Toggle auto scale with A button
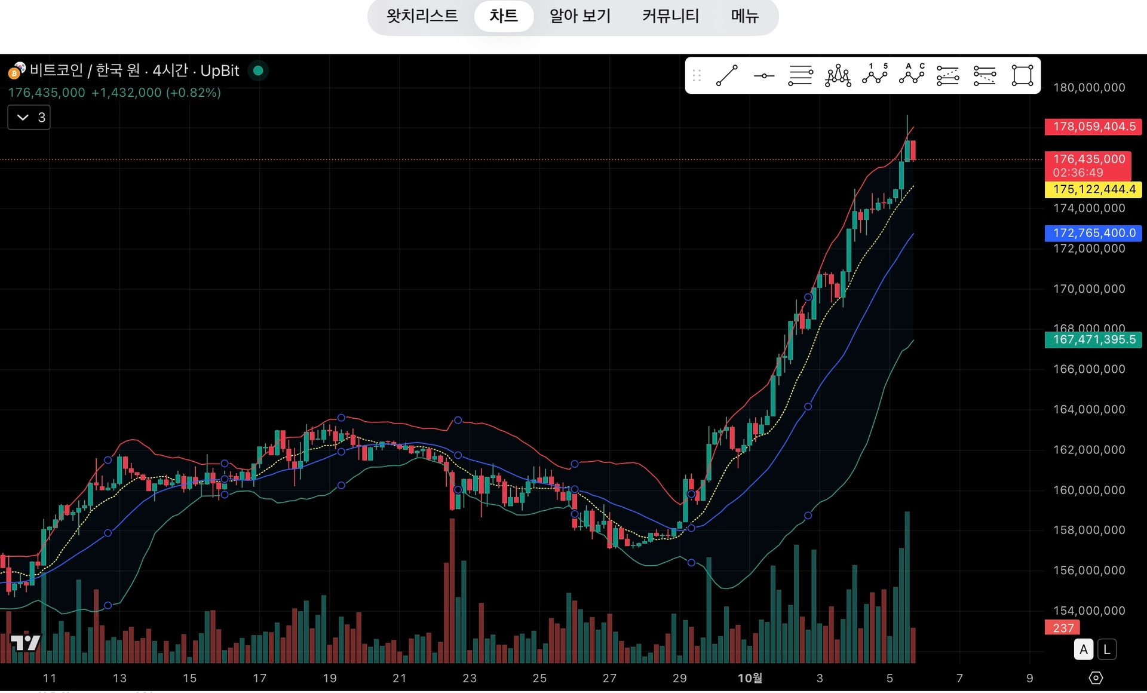The height and width of the screenshot is (693, 1147). coord(1084,649)
